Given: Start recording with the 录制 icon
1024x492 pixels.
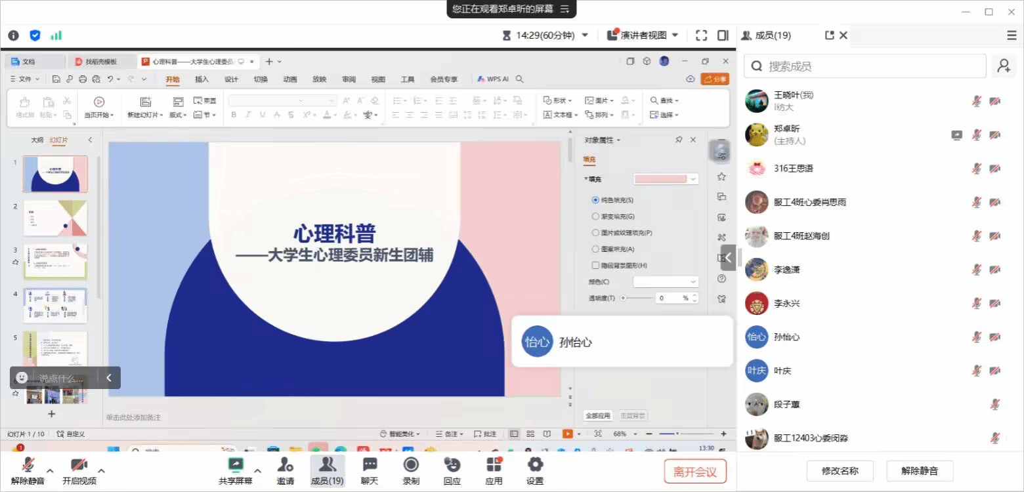Looking at the screenshot, I should [x=411, y=470].
